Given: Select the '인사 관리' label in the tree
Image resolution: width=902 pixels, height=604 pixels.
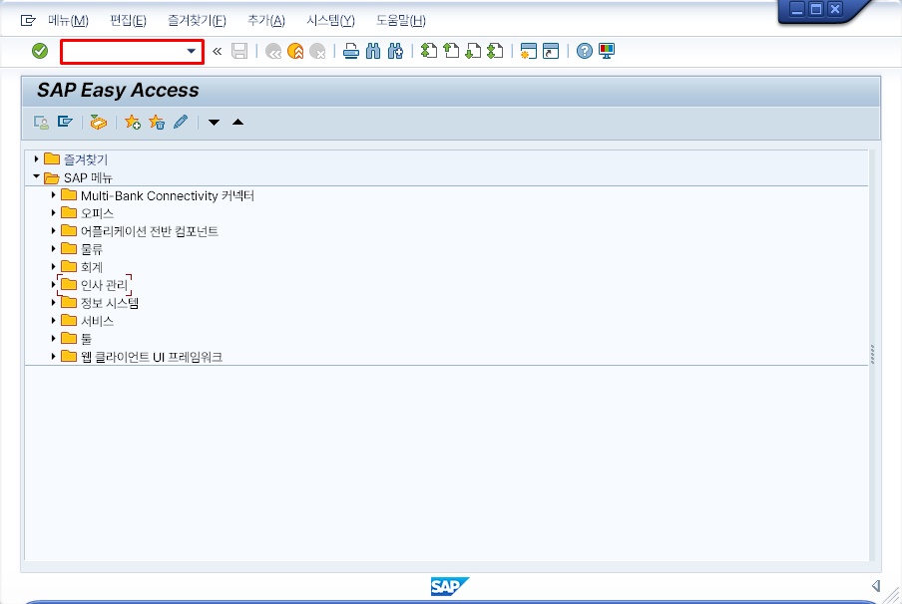Looking at the screenshot, I should [x=104, y=285].
